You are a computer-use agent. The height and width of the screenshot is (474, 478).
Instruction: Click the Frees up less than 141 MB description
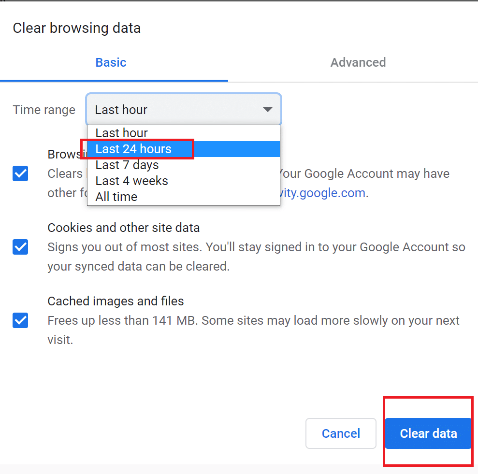click(x=253, y=321)
